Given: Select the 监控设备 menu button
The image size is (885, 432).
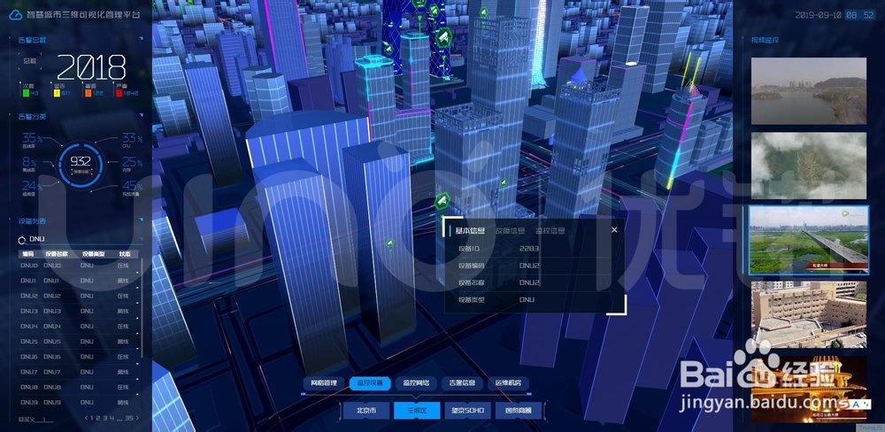Looking at the screenshot, I should [370, 383].
